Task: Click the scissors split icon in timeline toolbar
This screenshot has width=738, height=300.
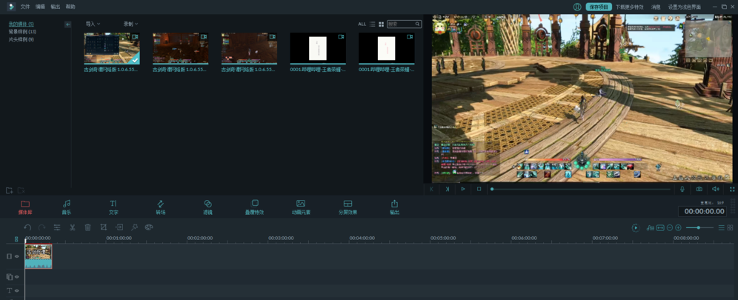Action: coord(73,227)
